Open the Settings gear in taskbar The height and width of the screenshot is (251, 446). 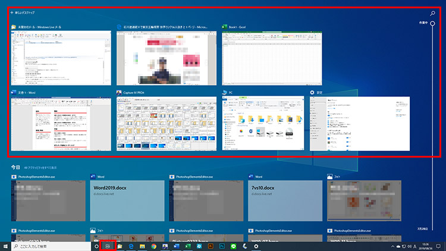(256, 246)
